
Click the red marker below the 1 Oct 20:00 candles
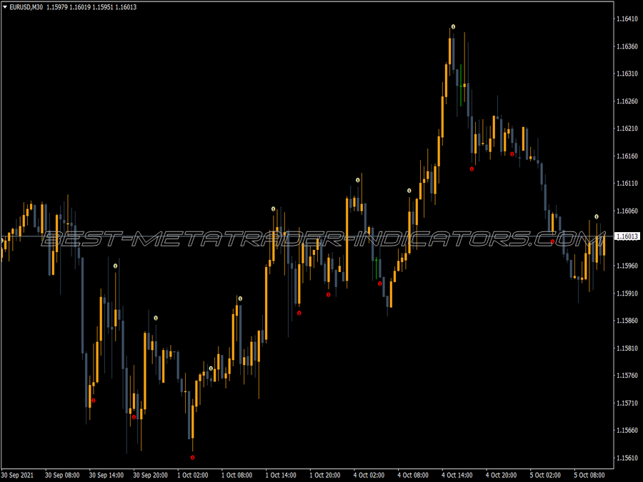328,295
